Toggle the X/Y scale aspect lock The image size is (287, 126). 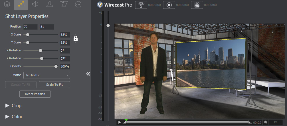(75, 39)
